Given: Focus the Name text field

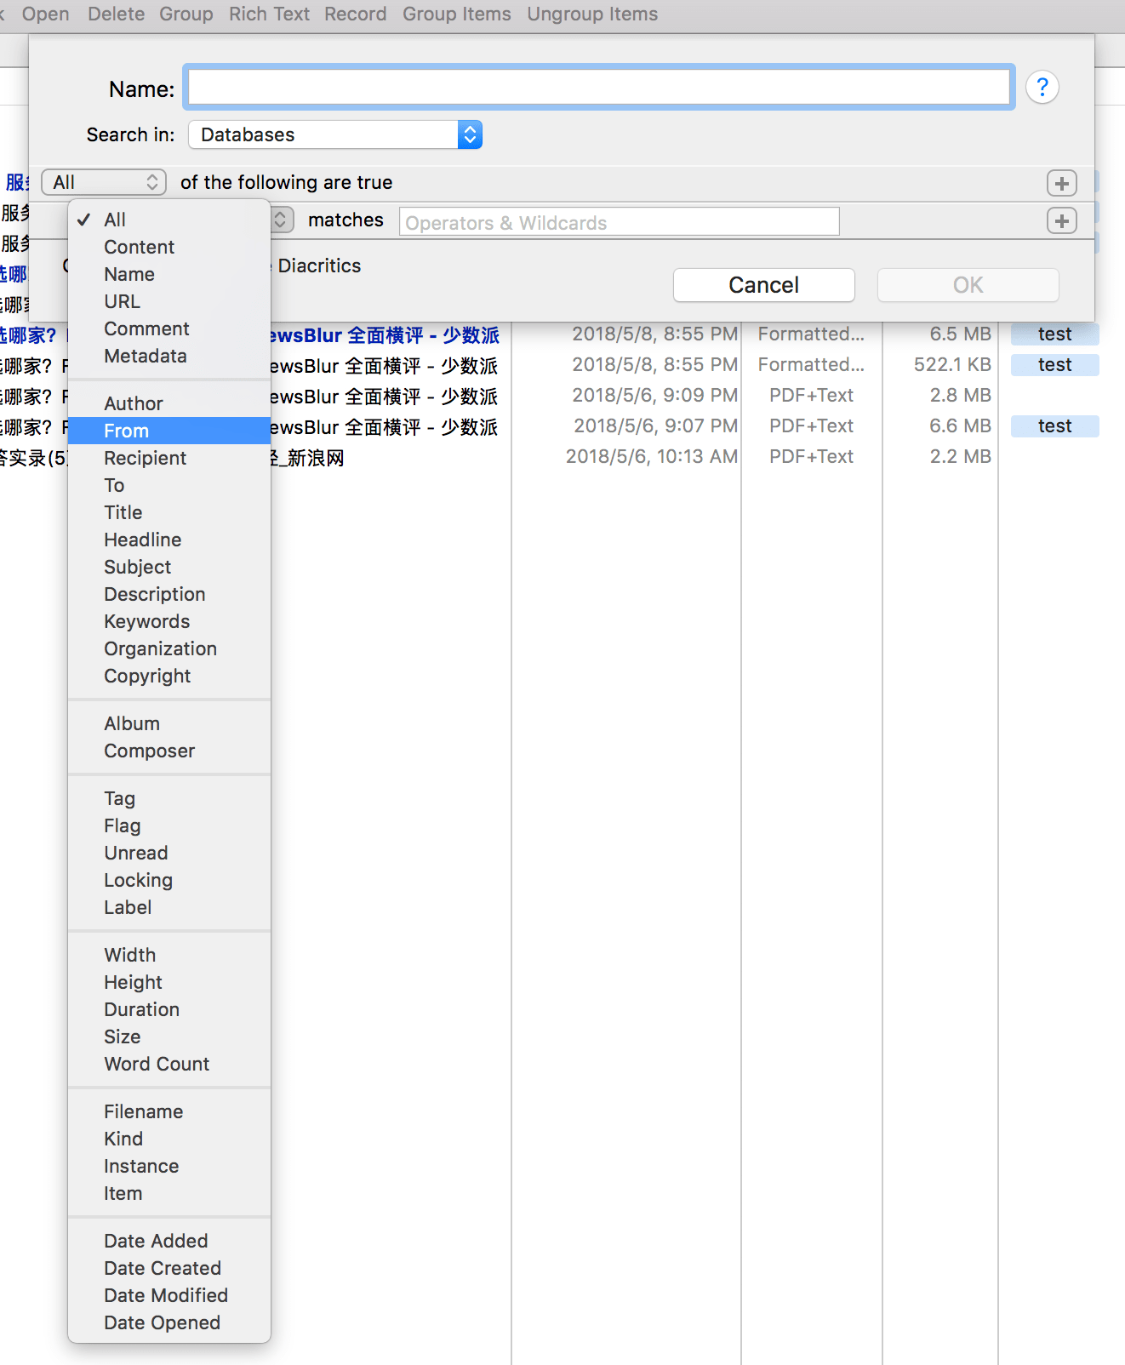Looking at the screenshot, I should tap(598, 88).
